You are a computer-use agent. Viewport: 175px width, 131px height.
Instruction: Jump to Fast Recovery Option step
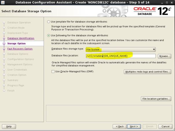point(20,49)
